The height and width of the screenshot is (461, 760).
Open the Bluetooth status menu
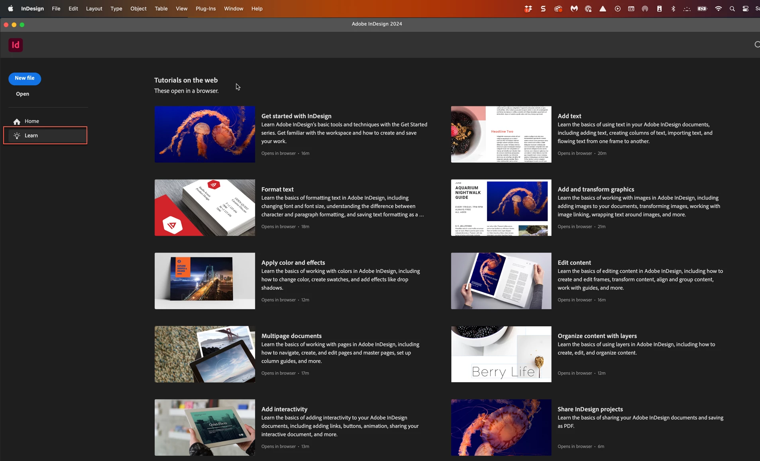click(673, 8)
